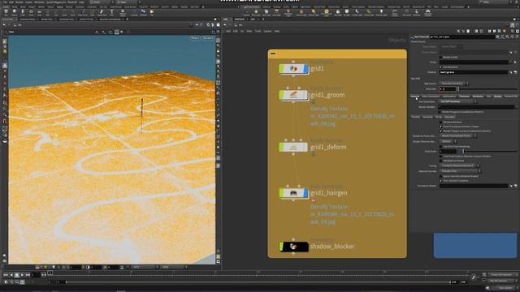
Task: Open the Edit menu in network editor
Action: coord(235,31)
